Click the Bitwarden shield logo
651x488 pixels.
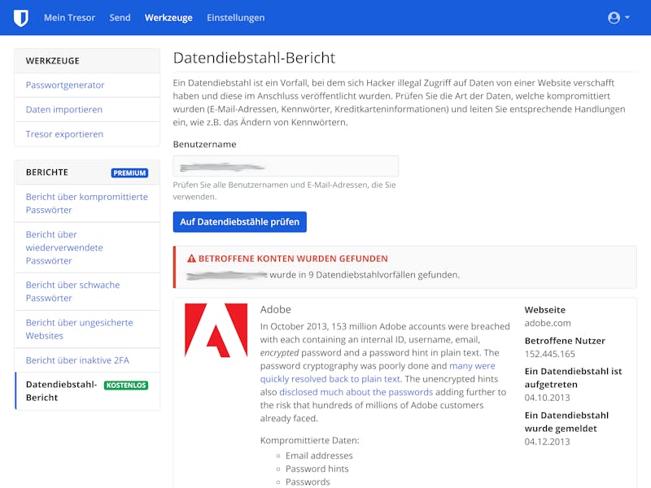[x=21, y=18]
